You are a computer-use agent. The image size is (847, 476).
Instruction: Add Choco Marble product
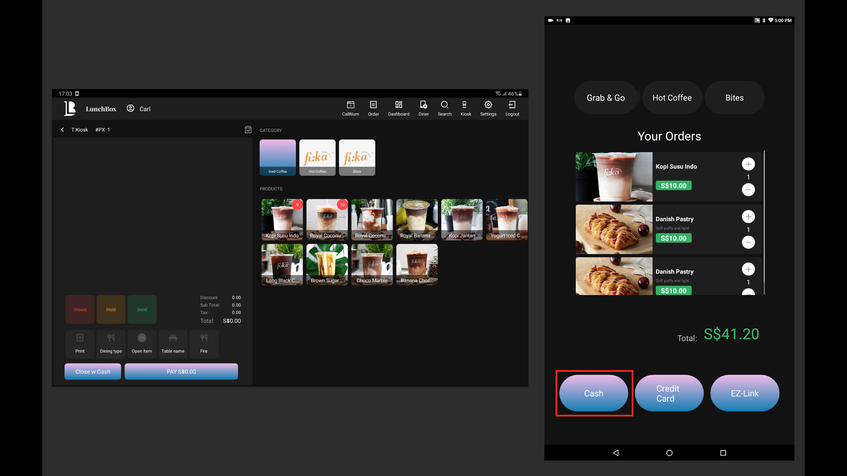372,264
